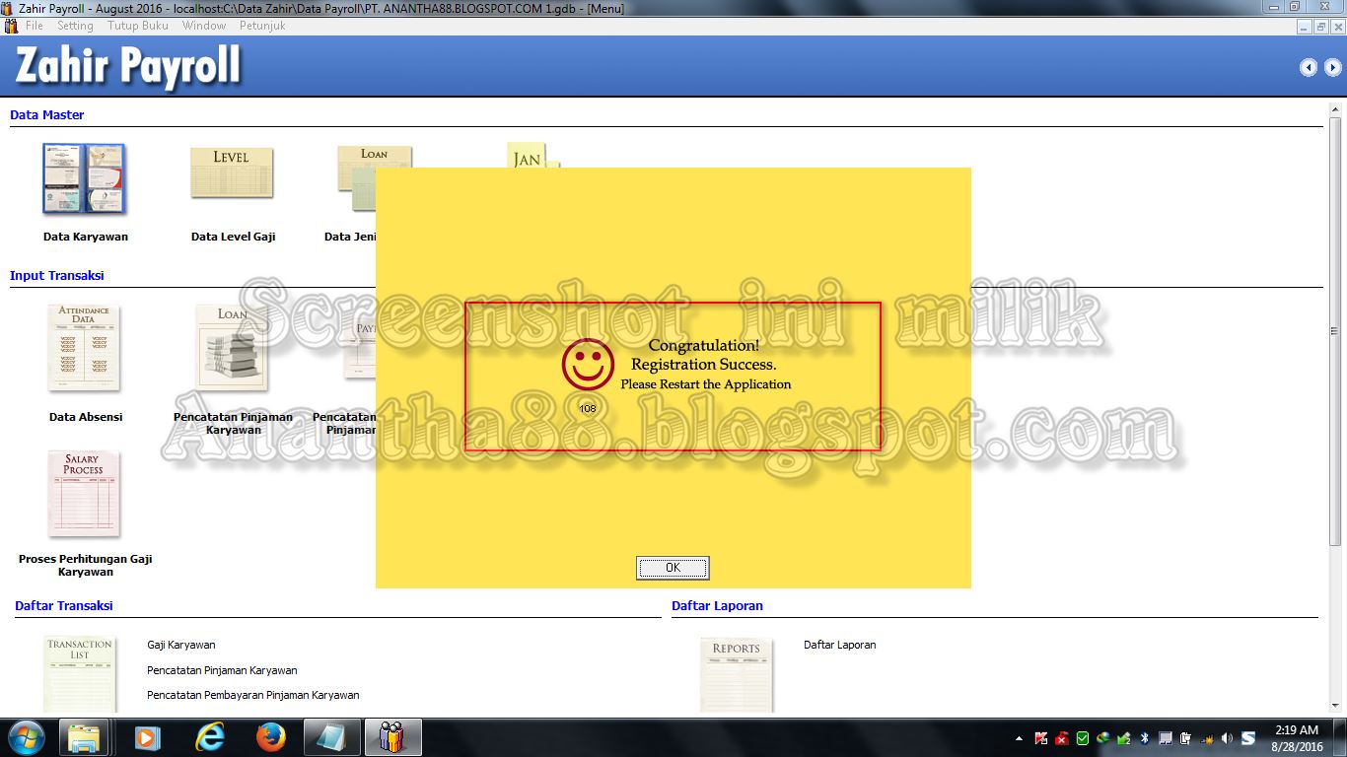Open Daftar Laporan link beside Reports
Image resolution: width=1347 pixels, height=757 pixels.
(840, 645)
